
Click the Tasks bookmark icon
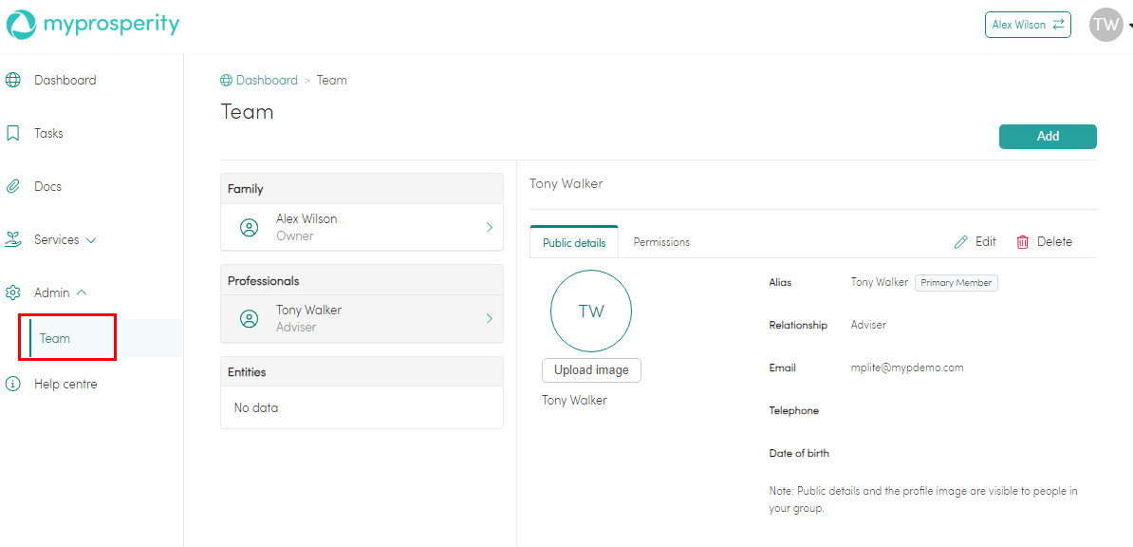click(x=13, y=134)
